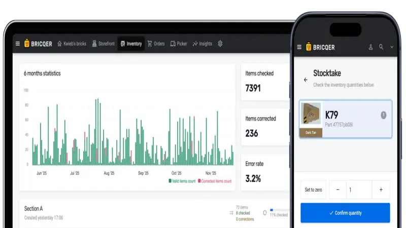Click the 'Created yesterday 17:06' text
Screen dimensions: 406x228
tap(44, 218)
